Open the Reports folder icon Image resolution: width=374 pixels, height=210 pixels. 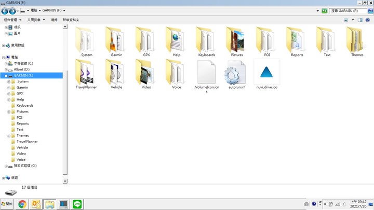[297, 40]
